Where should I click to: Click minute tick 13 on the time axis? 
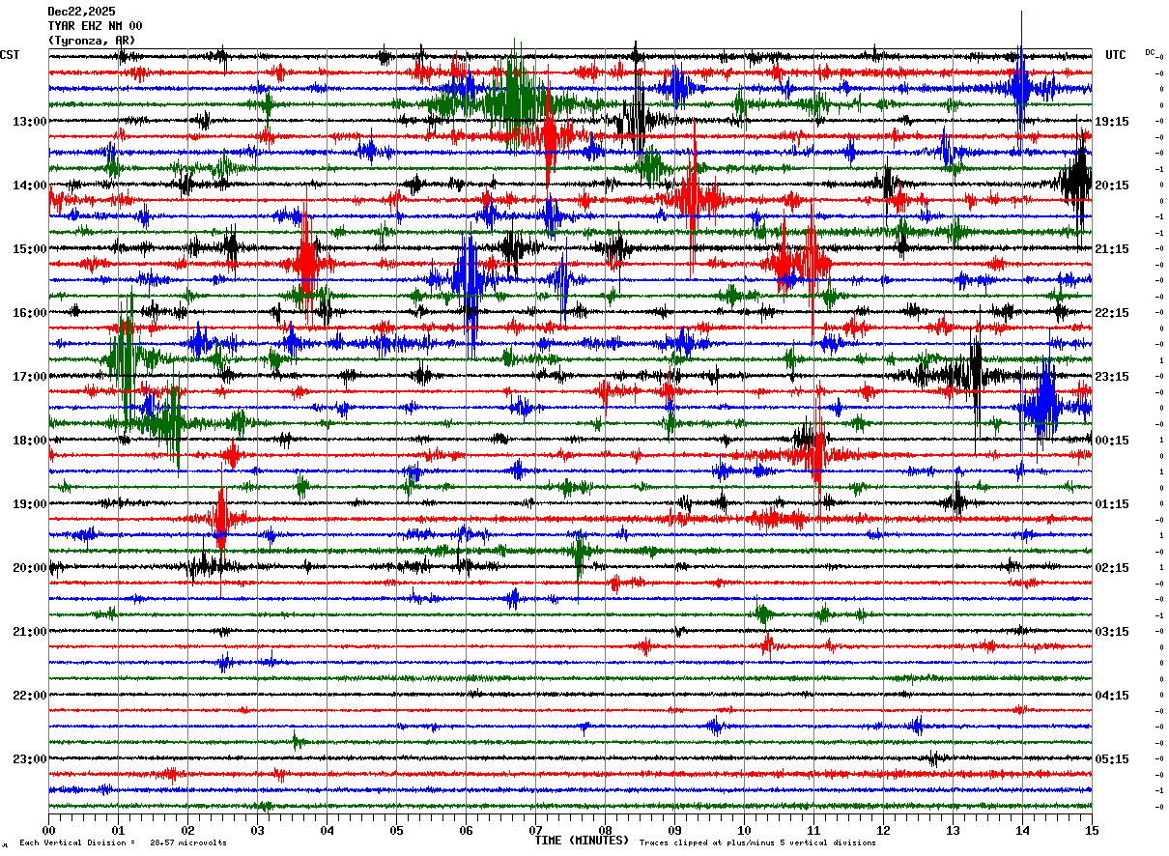point(953,830)
